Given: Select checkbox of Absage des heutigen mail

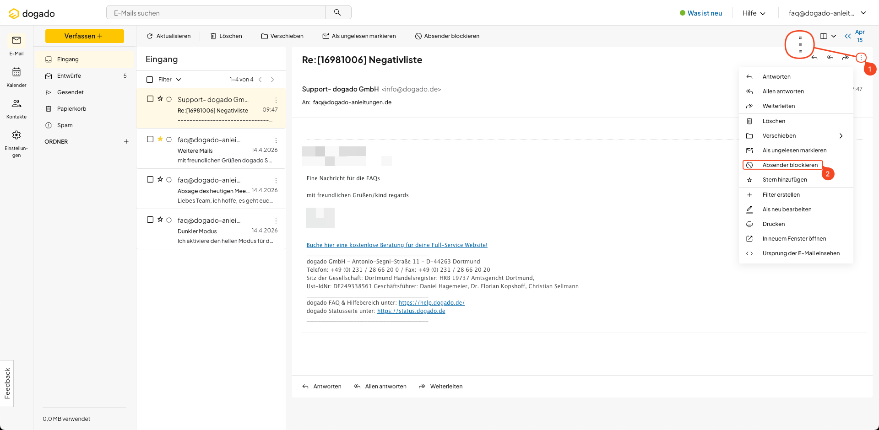Looking at the screenshot, I should (x=150, y=179).
